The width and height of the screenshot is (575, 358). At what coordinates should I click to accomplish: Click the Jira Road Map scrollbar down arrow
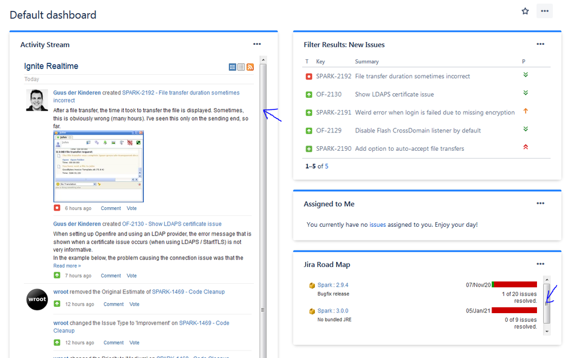point(547,332)
